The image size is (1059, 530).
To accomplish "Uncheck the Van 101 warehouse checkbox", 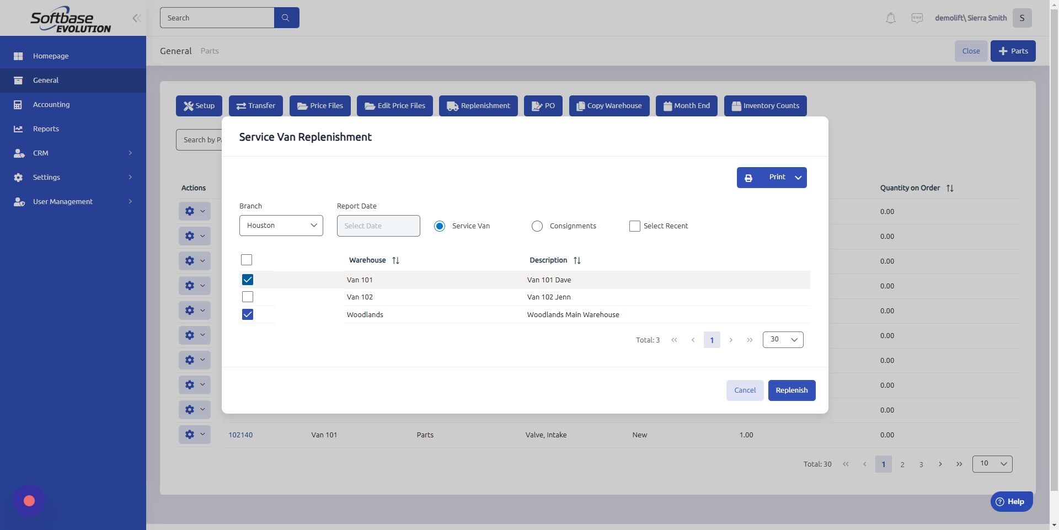I will 247,280.
